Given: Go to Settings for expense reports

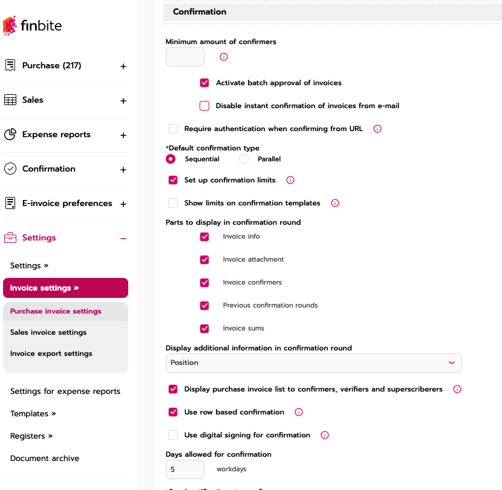Looking at the screenshot, I should click(x=65, y=391).
